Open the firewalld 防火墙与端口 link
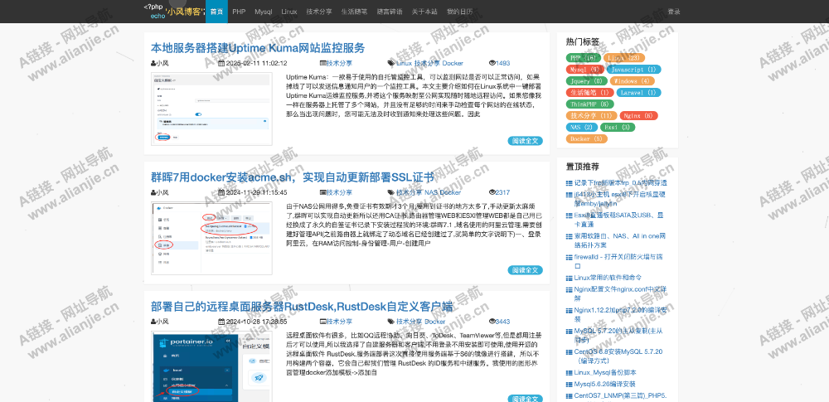This screenshot has width=829, height=402. point(618,262)
